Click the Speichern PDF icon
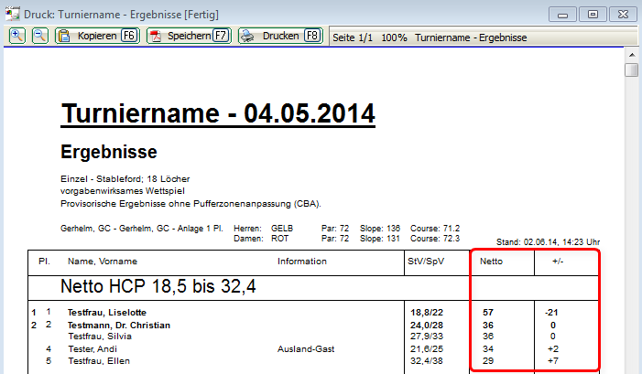642x374 pixels. pyautogui.click(x=156, y=36)
